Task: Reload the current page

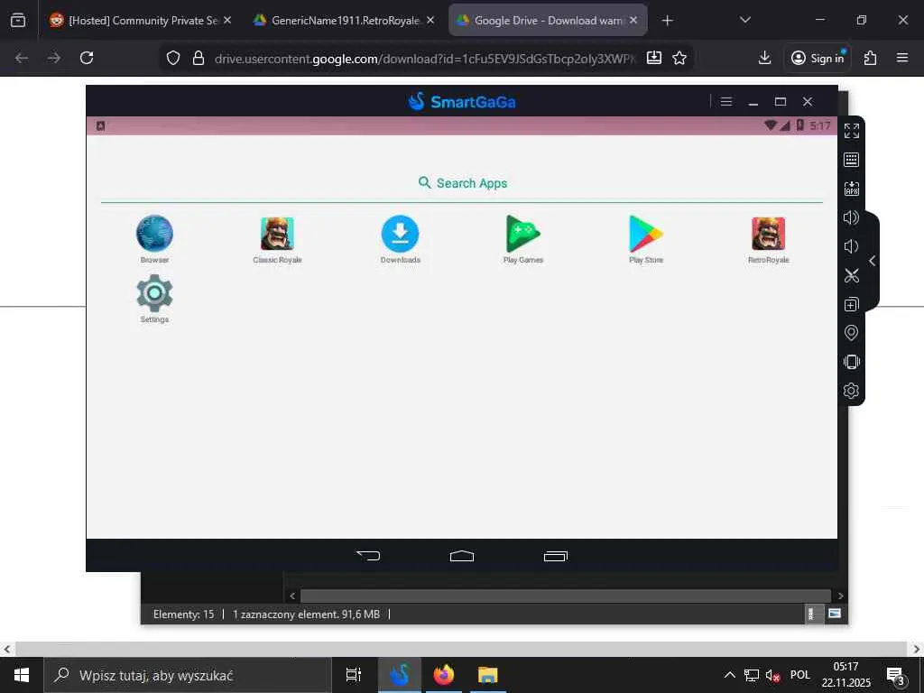Action: [x=87, y=58]
